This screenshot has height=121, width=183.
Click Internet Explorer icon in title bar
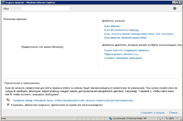click(3, 2)
